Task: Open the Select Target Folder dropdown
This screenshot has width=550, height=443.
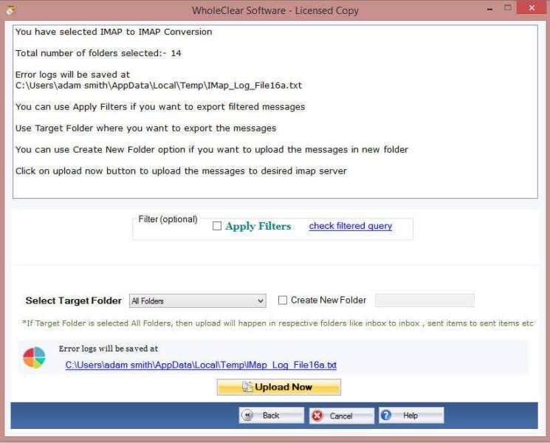Action: pyautogui.click(x=197, y=301)
